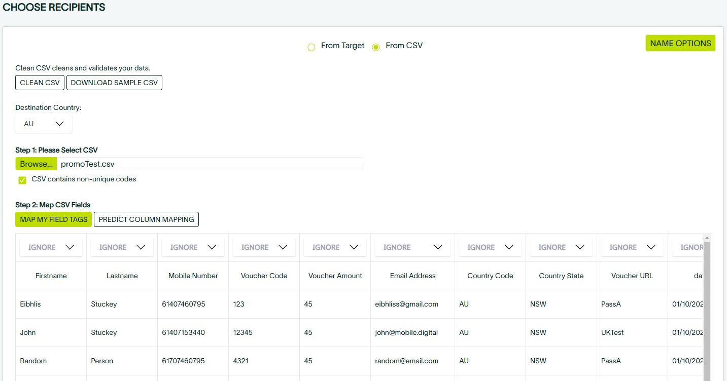The width and height of the screenshot is (727, 381).
Task: Expand the Firstname column mapping dropdown
Action: click(x=51, y=247)
